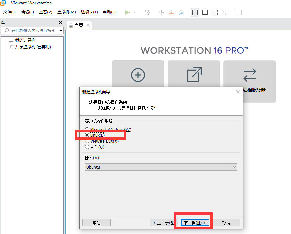
Task: Open the 文件(F) menu
Action: [x=10, y=12]
